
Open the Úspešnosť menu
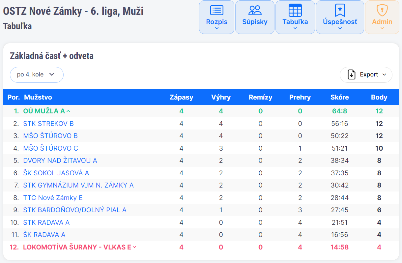(x=340, y=17)
